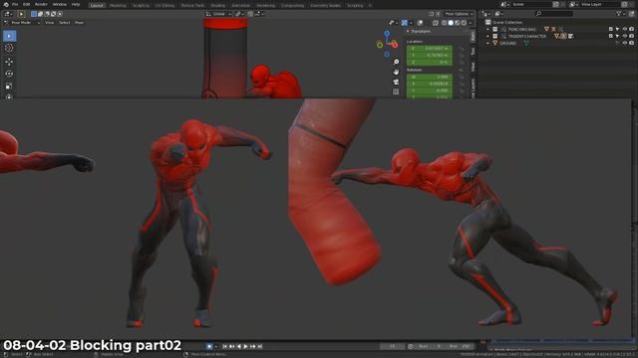Viewport: 638px width, 358px height.
Task: Jump to the animation start frame
Action: pyautogui.click(x=224, y=347)
